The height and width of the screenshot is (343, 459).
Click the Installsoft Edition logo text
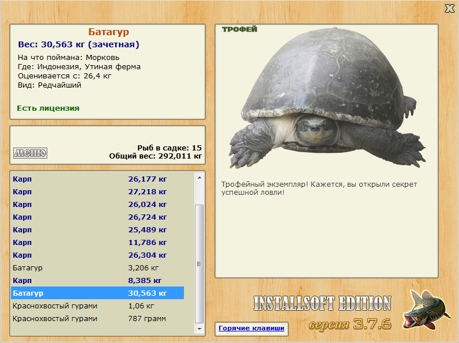click(322, 303)
